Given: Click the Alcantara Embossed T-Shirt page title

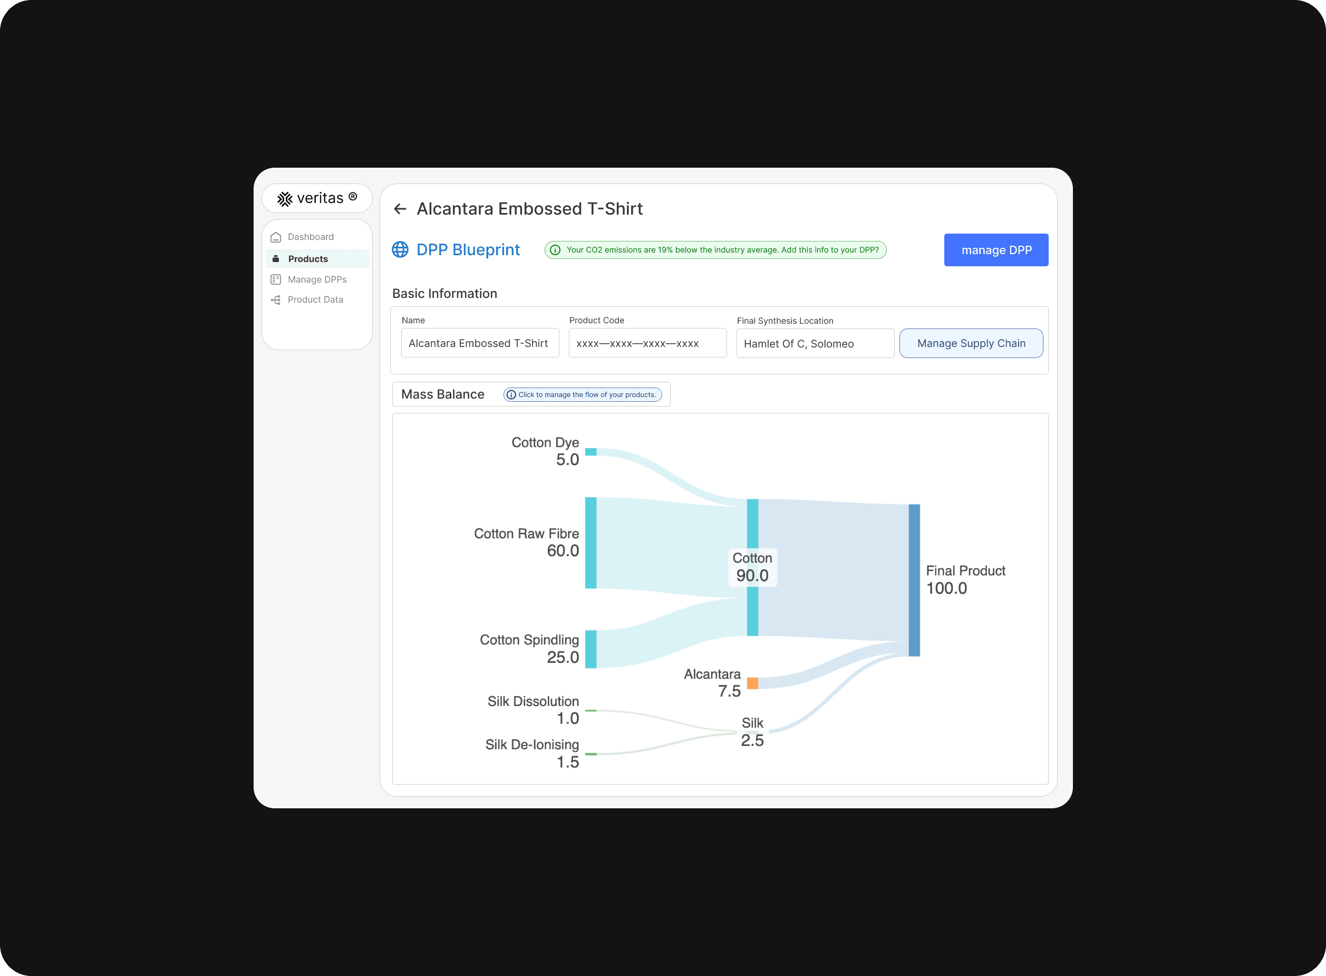Looking at the screenshot, I should click(530, 209).
